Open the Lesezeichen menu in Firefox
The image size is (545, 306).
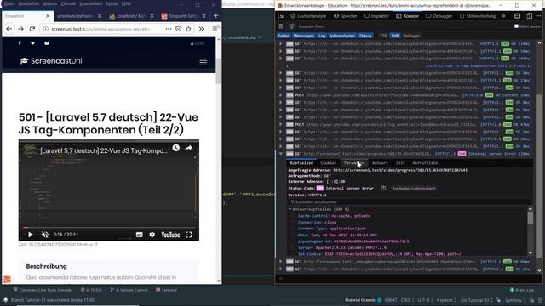click(91, 3)
